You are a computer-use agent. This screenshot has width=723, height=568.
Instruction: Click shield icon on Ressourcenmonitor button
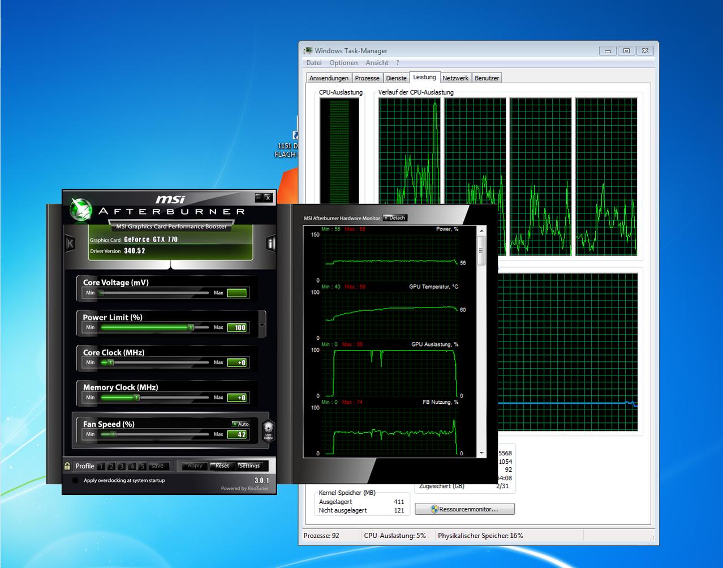[x=434, y=509]
